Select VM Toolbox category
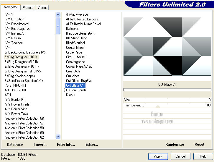 (14, 43)
